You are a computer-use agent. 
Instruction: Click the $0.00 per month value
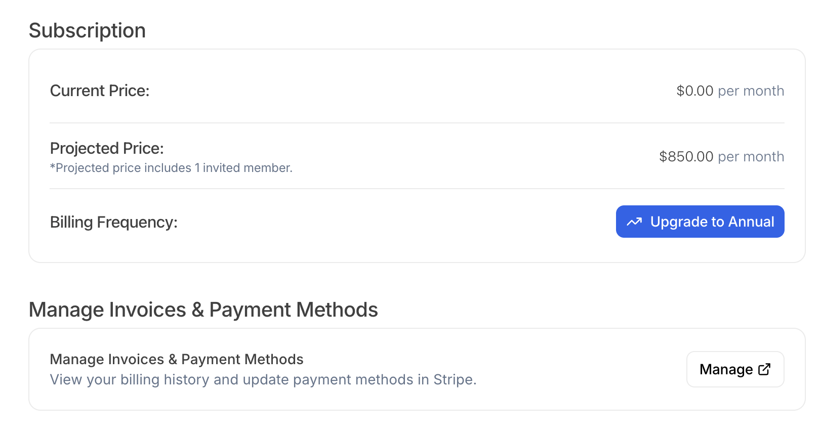coord(694,91)
